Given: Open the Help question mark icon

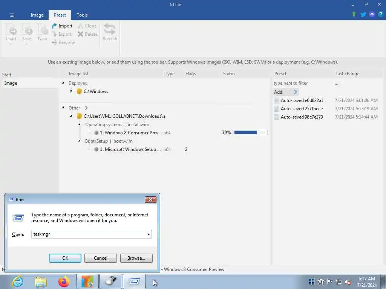Looking at the screenshot, I should tap(381, 15).
